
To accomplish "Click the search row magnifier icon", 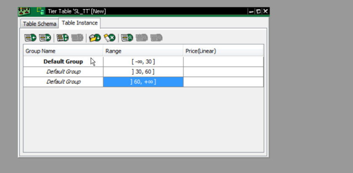I will pyautogui.click(x=127, y=38).
